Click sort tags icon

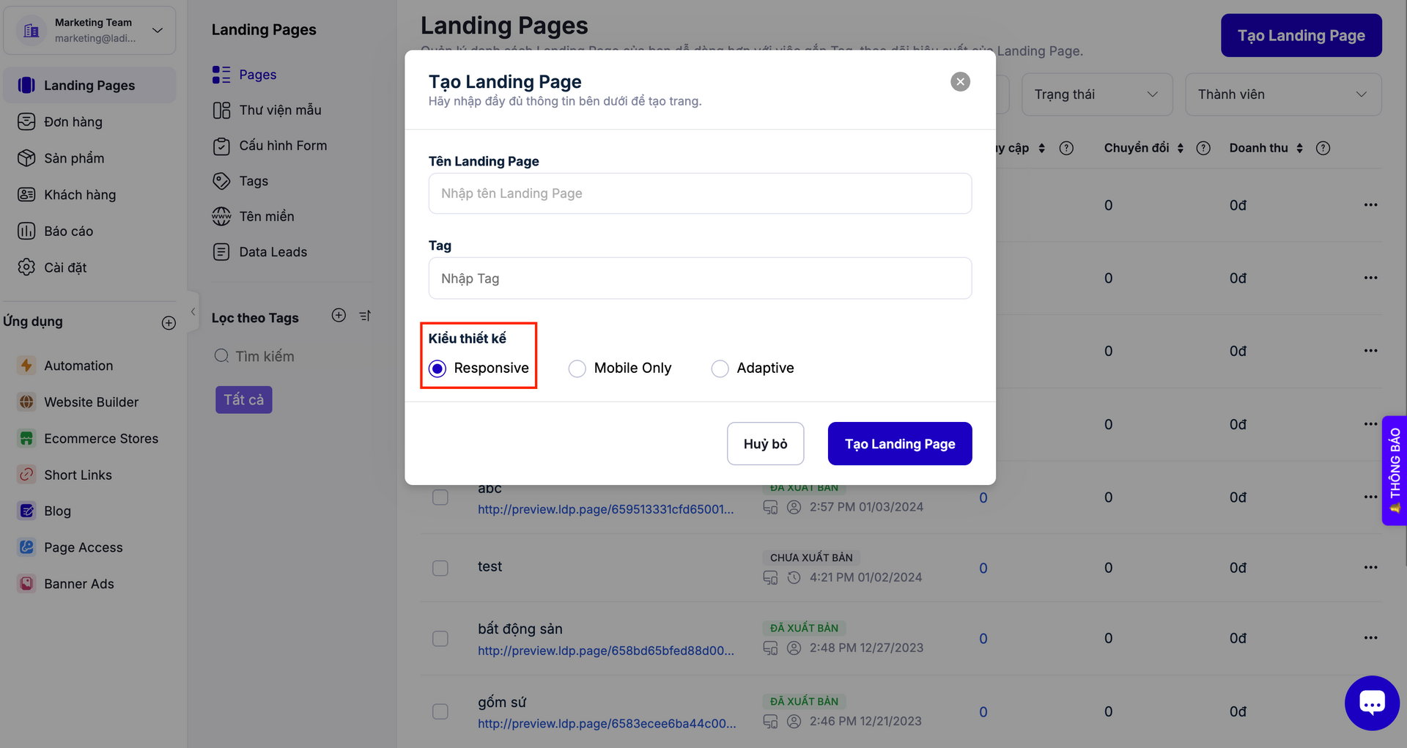[365, 316]
